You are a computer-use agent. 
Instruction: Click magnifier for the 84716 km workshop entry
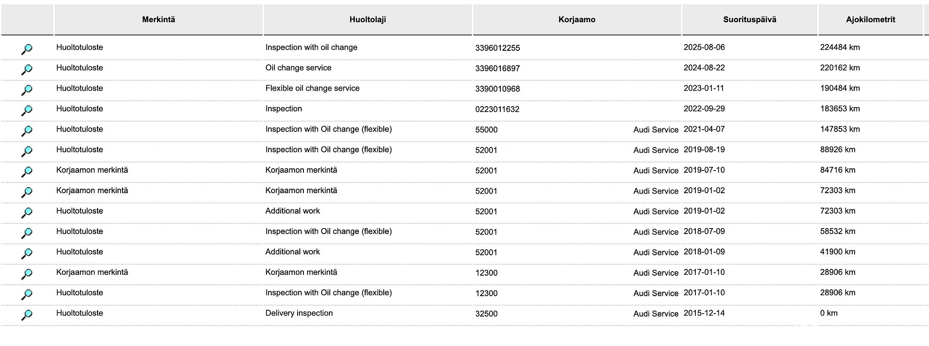tap(27, 171)
